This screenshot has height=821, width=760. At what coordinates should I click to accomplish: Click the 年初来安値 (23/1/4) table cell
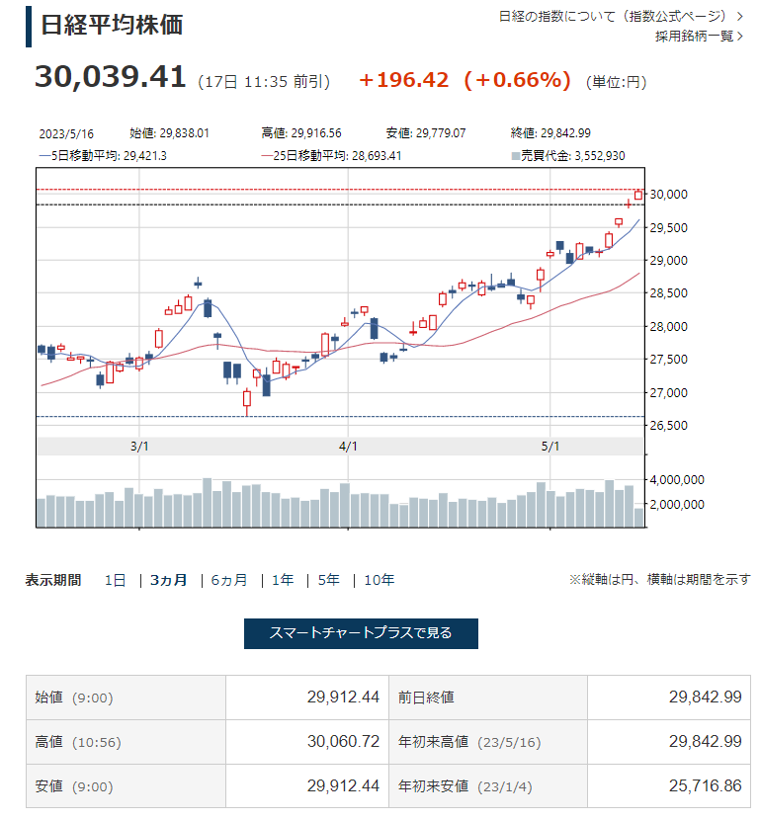488,785
